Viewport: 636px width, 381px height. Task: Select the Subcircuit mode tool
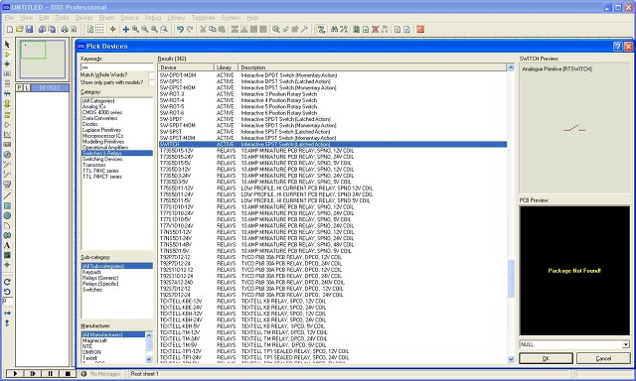tap(7, 103)
